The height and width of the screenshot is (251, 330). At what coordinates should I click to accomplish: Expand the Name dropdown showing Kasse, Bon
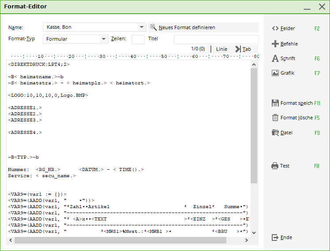click(x=141, y=27)
